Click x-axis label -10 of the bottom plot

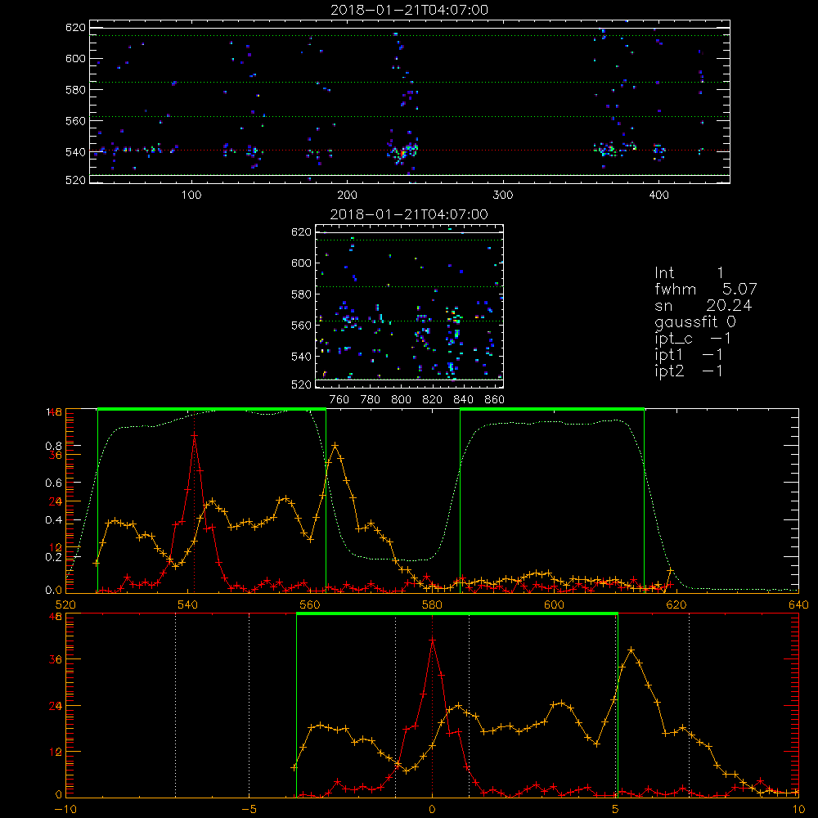(65, 810)
